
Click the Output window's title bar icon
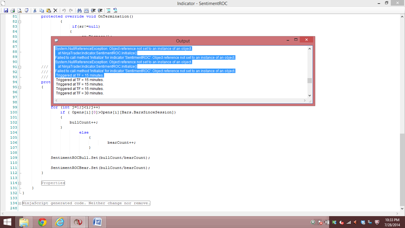coord(56,41)
